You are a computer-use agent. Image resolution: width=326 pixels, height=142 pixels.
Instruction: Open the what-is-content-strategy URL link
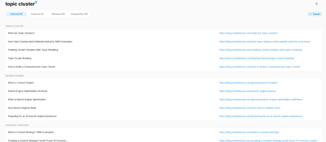pos(249,132)
